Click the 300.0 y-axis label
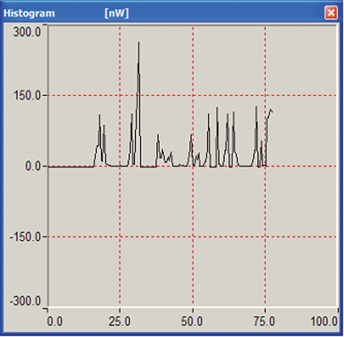Screen dimensions: 344x337 tap(27, 32)
